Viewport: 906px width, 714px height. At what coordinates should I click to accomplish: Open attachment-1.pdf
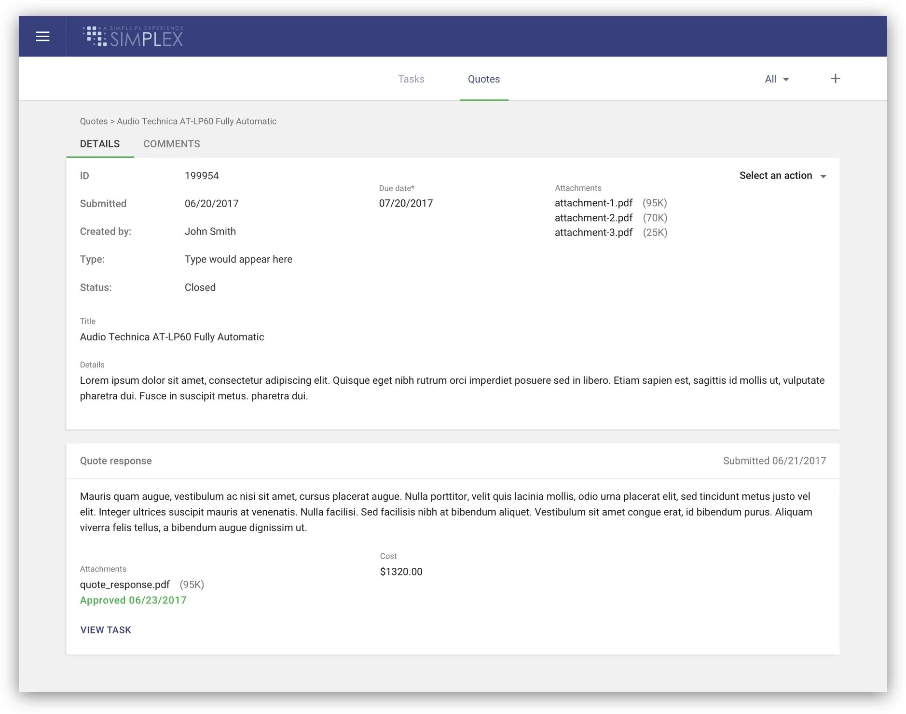(593, 203)
